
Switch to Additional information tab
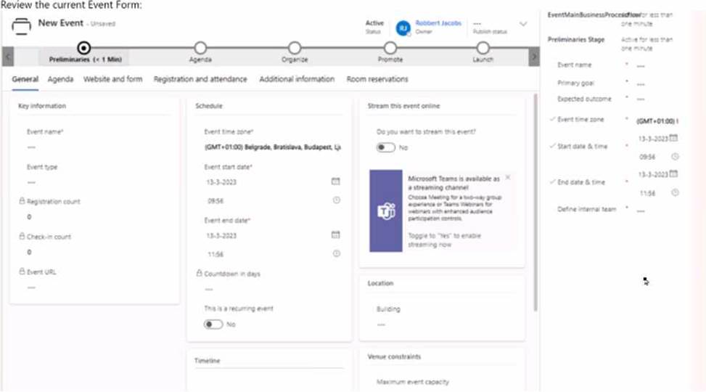[297, 79]
